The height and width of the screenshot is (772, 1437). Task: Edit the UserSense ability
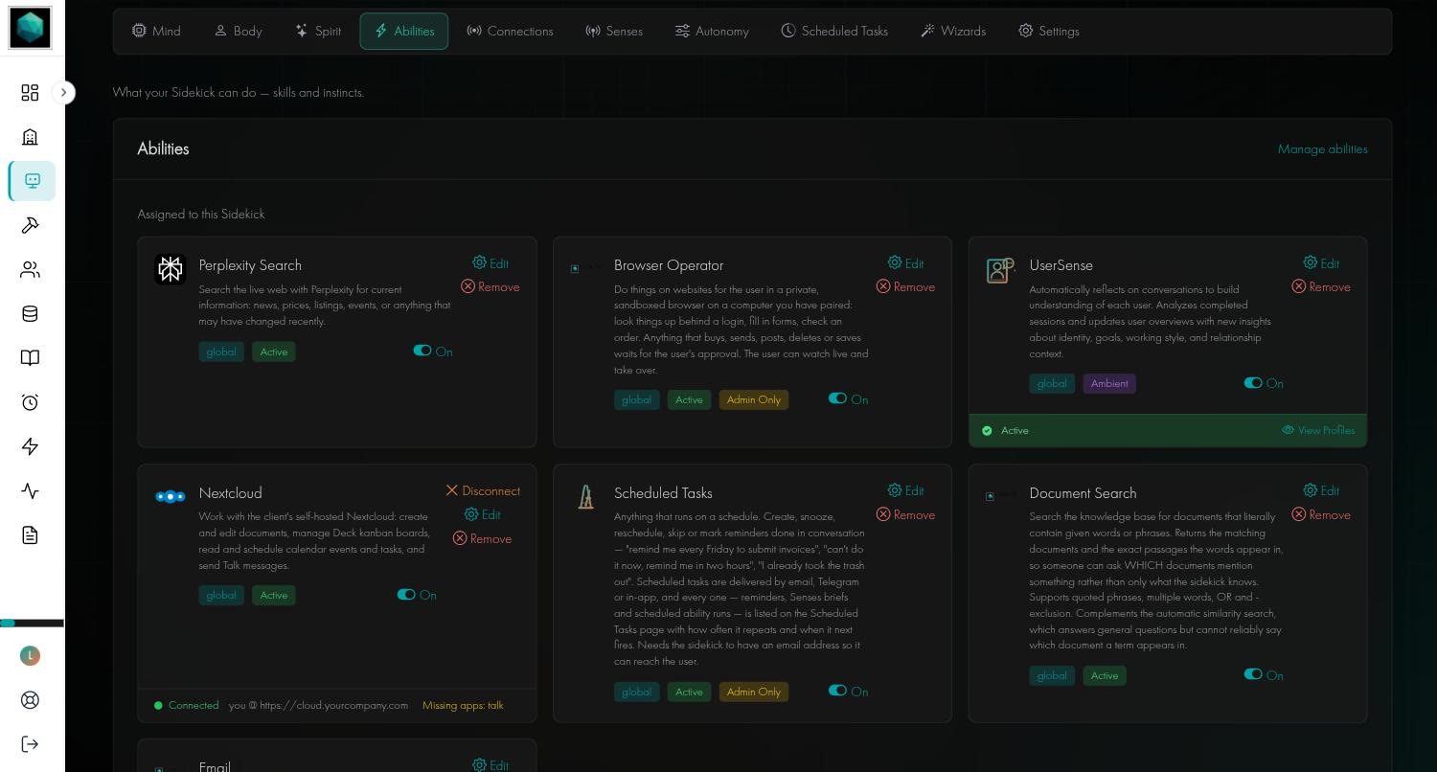1321,263
